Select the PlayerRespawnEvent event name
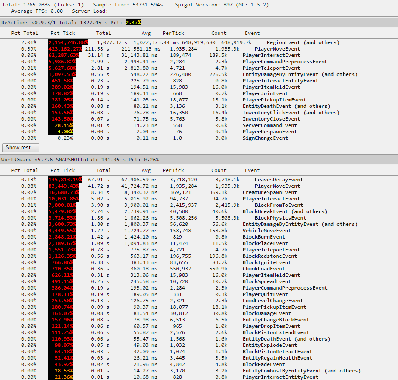398x380 pixels. pyautogui.click(x=270, y=132)
